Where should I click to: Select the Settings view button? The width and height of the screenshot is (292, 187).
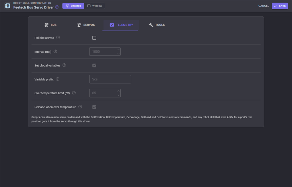pos(73,6)
